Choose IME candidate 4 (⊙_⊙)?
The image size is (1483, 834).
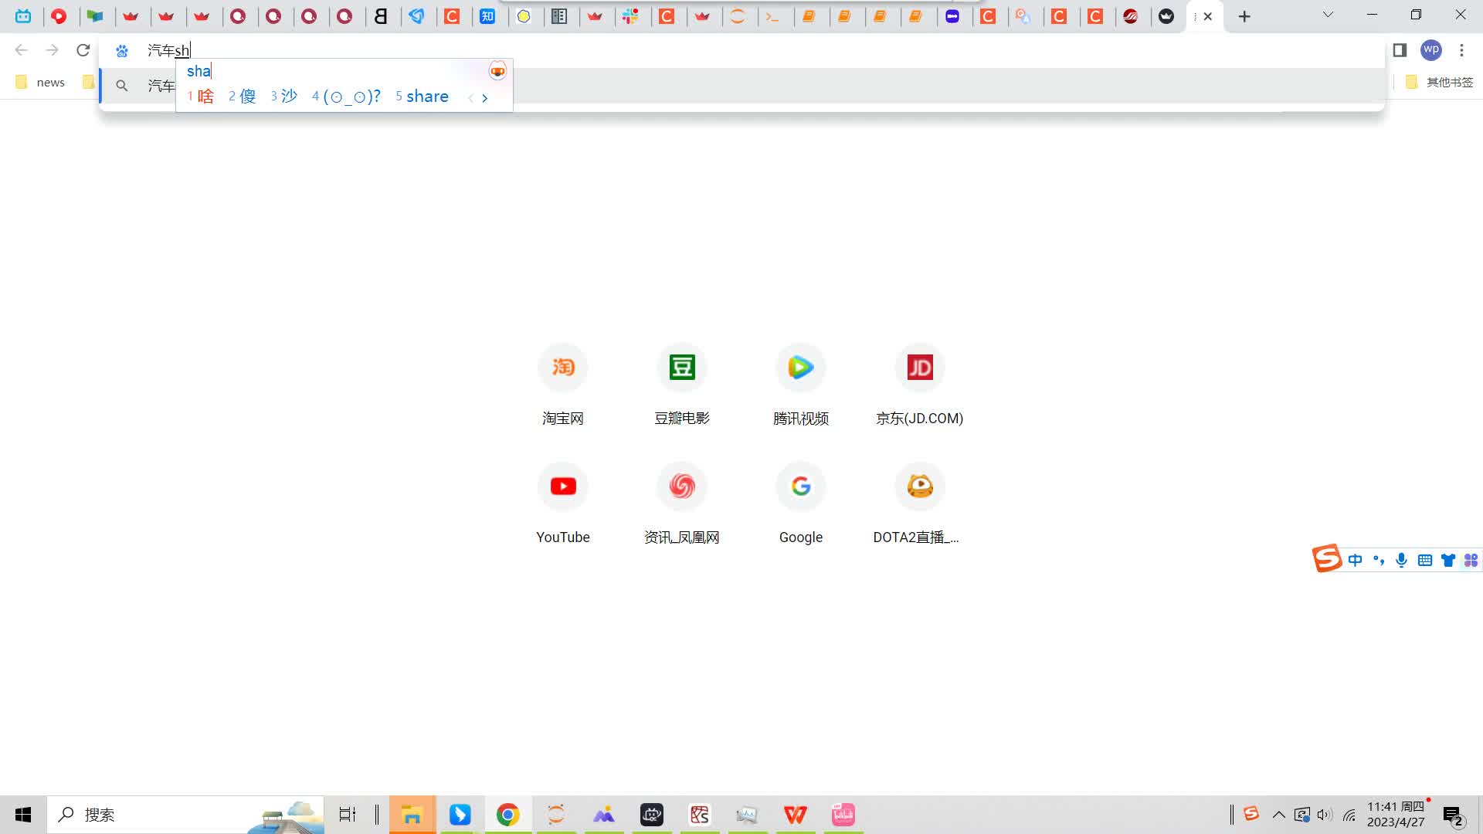point(346,97)
